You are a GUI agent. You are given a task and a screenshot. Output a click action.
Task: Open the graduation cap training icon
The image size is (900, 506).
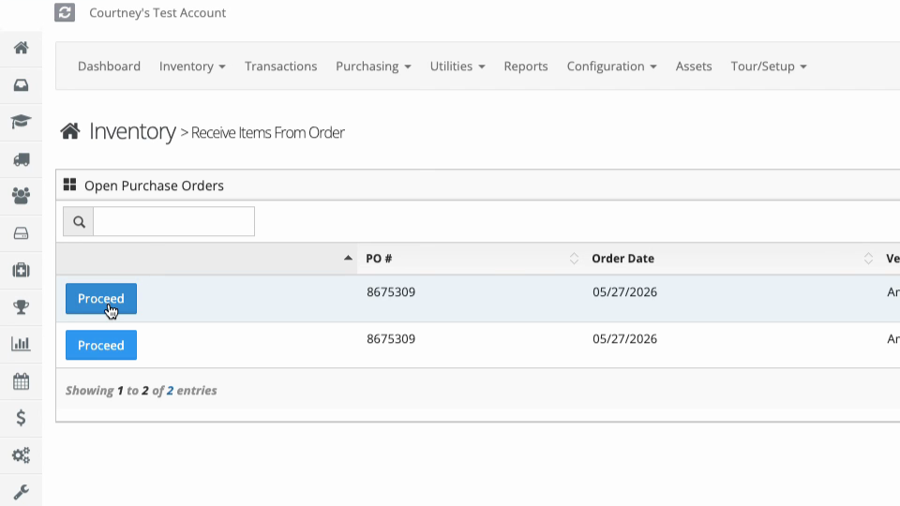tap(22, 122)
